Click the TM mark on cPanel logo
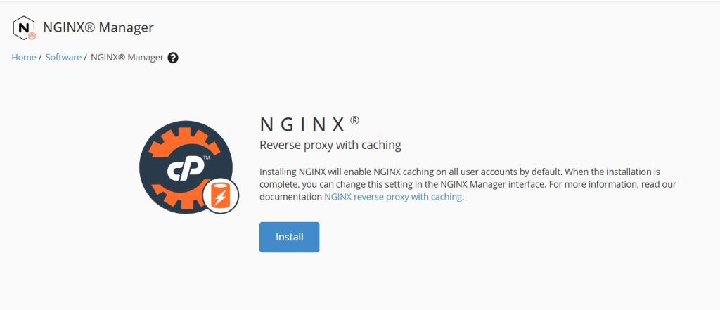 click(x=207, y=157)
